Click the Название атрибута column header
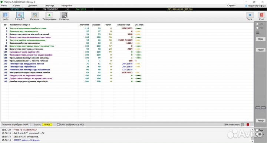Screen dimensions: 267x143 tap(20, 25)
